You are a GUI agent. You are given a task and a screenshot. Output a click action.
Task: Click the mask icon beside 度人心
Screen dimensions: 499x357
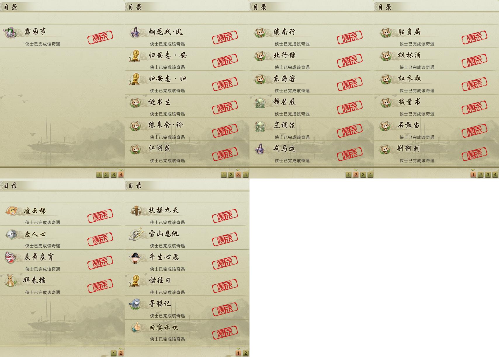10,234
